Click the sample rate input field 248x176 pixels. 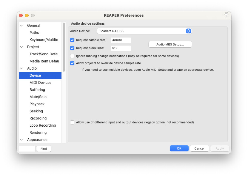pyautogui.click(x=121, y=40)
